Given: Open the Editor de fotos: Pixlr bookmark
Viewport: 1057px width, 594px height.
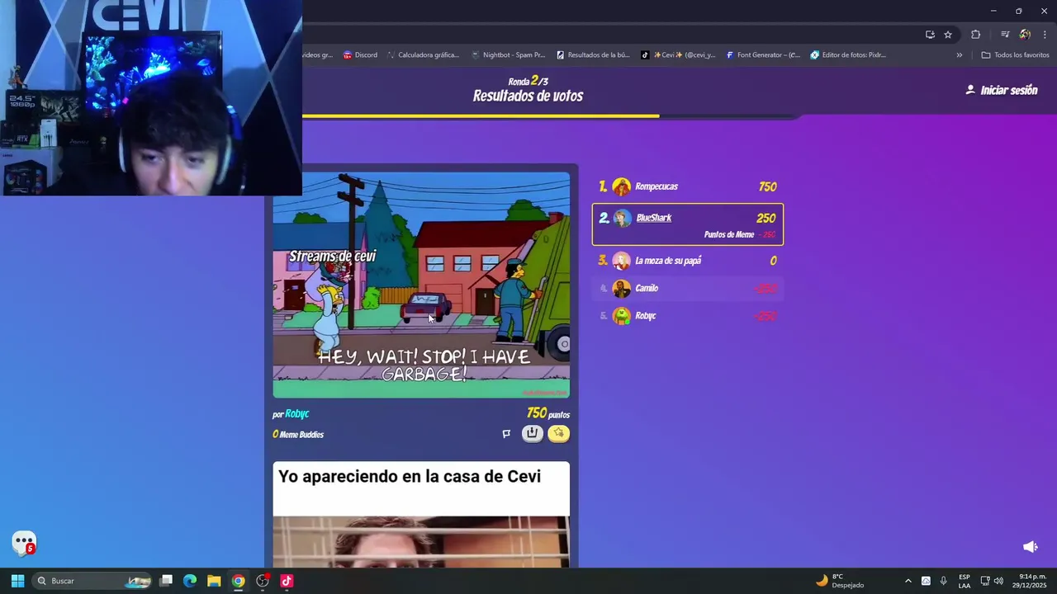Looking at the screenshot, I should pyautogui.click(x=848, y=55).
